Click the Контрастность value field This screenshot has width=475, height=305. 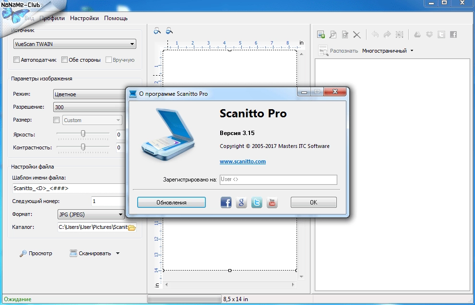(120, 147)
